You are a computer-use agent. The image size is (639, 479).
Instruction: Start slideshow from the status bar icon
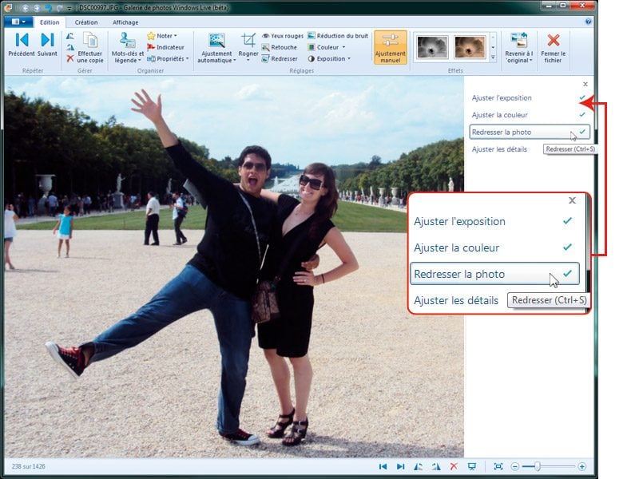[472, 466]
